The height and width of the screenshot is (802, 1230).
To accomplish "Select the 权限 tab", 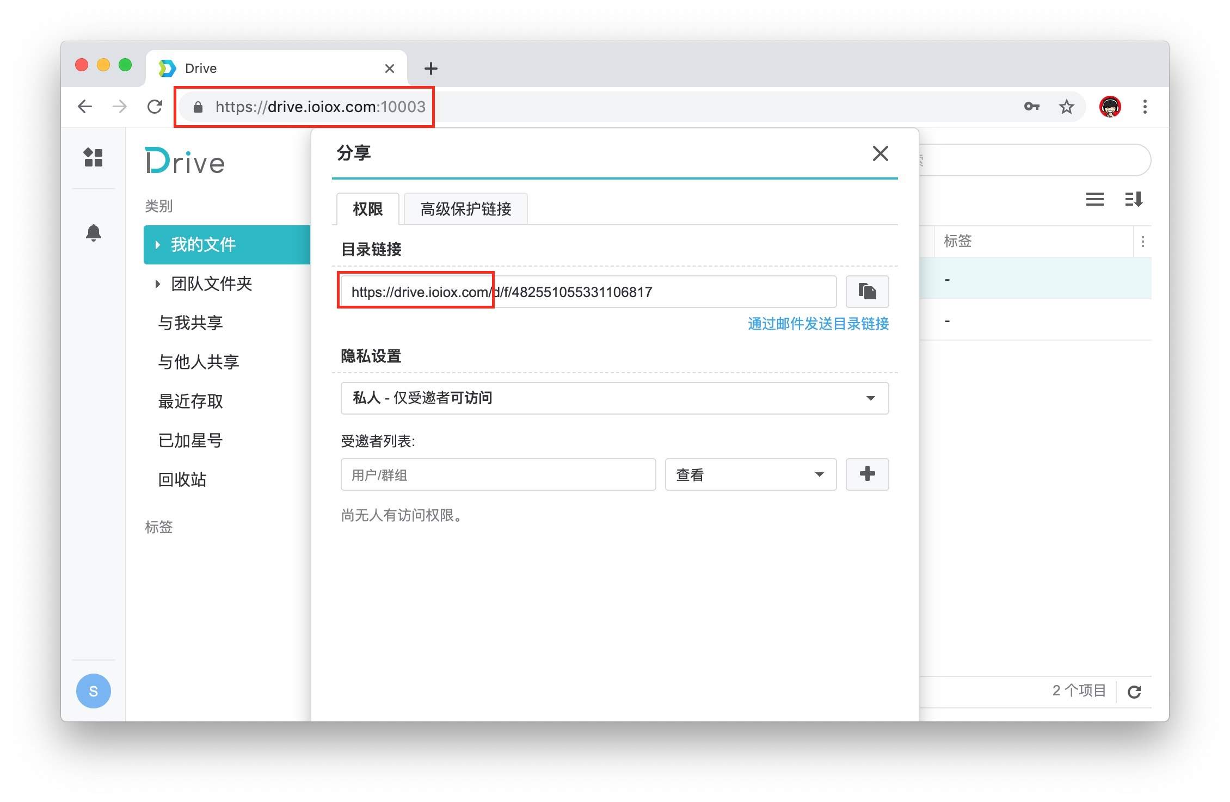I will point(367,209).
